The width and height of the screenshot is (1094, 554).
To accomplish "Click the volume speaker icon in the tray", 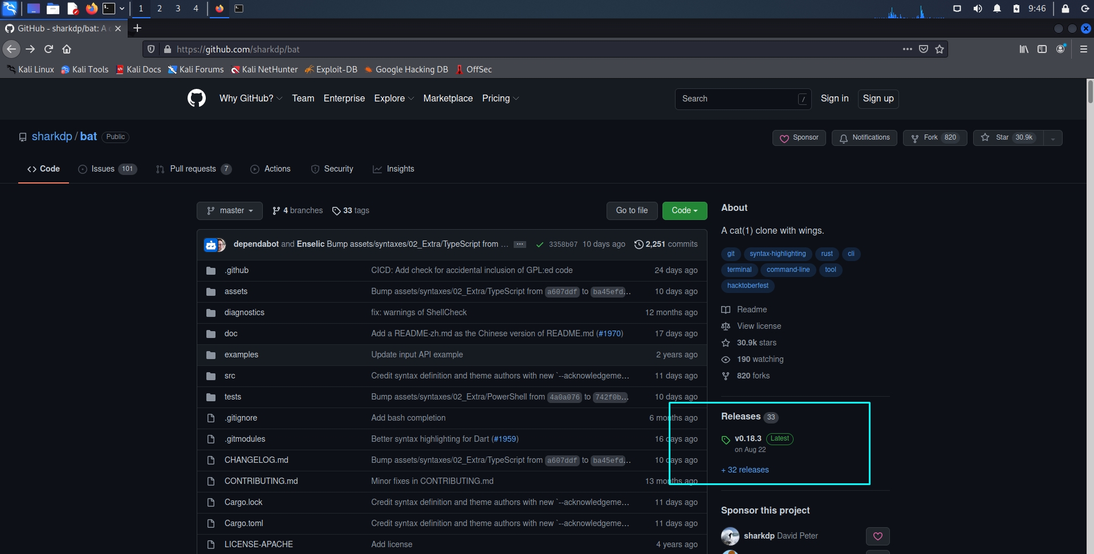I will (978, 9).
